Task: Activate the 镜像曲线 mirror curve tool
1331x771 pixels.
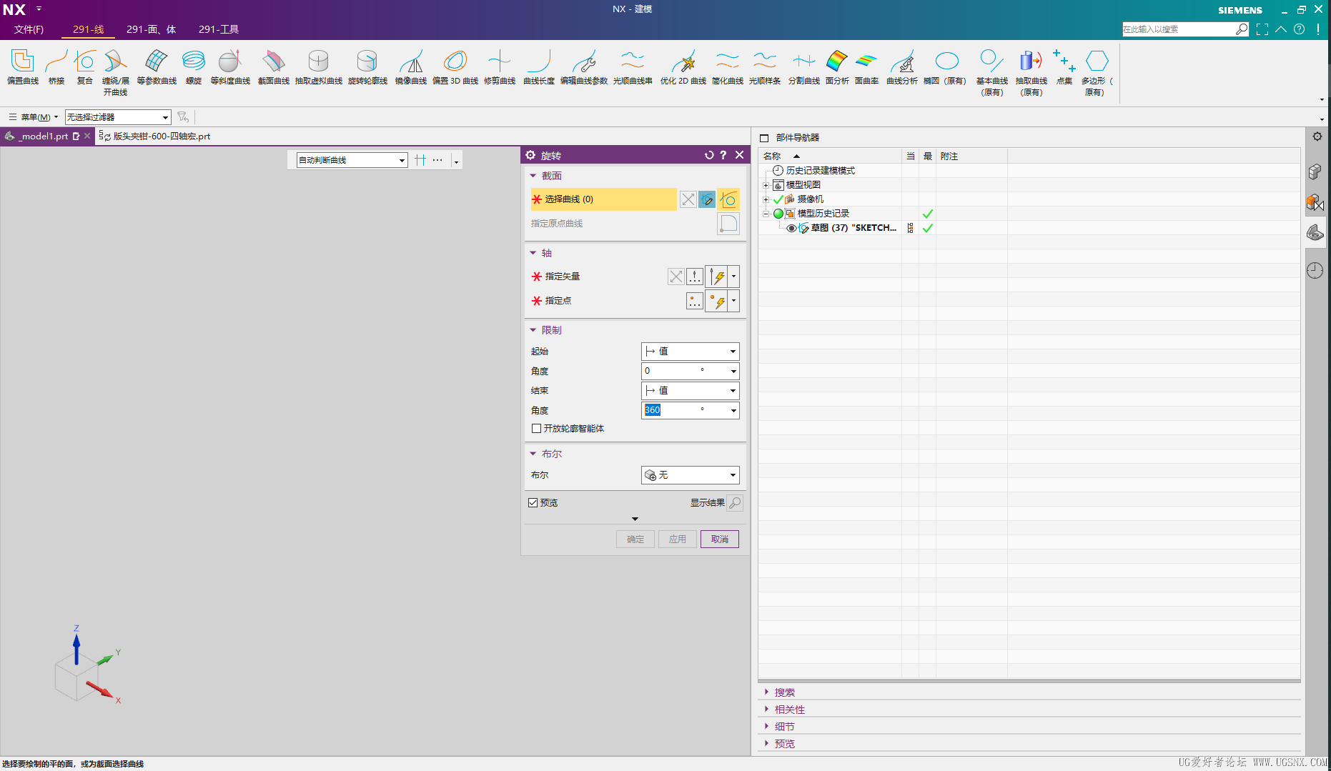Action: (411, 67)
